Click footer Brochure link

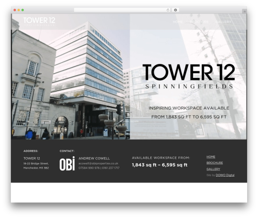pyautogui.click(x=215, y=163)
